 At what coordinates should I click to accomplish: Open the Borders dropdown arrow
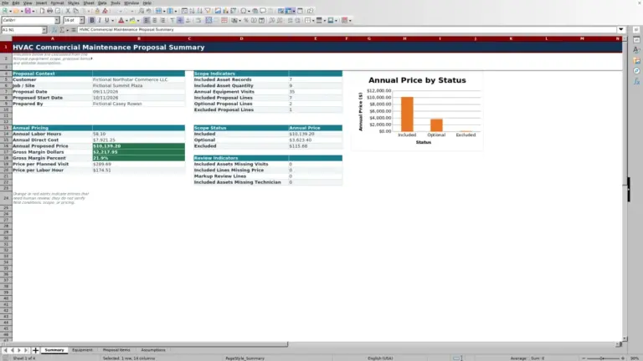click(x=313, y=20)
